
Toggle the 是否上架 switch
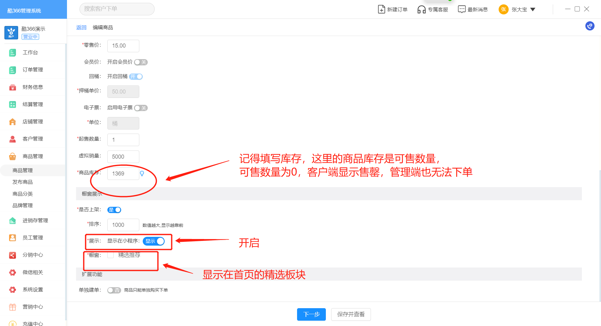coord(114,210)
